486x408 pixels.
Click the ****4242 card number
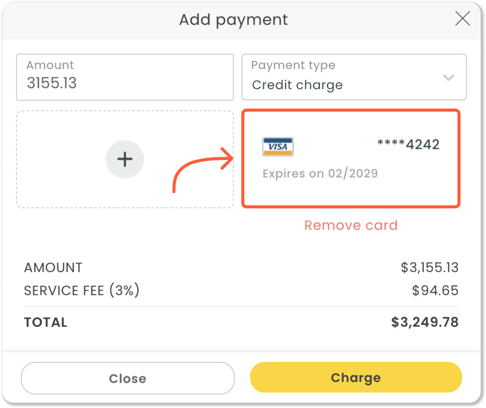point(408,144)
